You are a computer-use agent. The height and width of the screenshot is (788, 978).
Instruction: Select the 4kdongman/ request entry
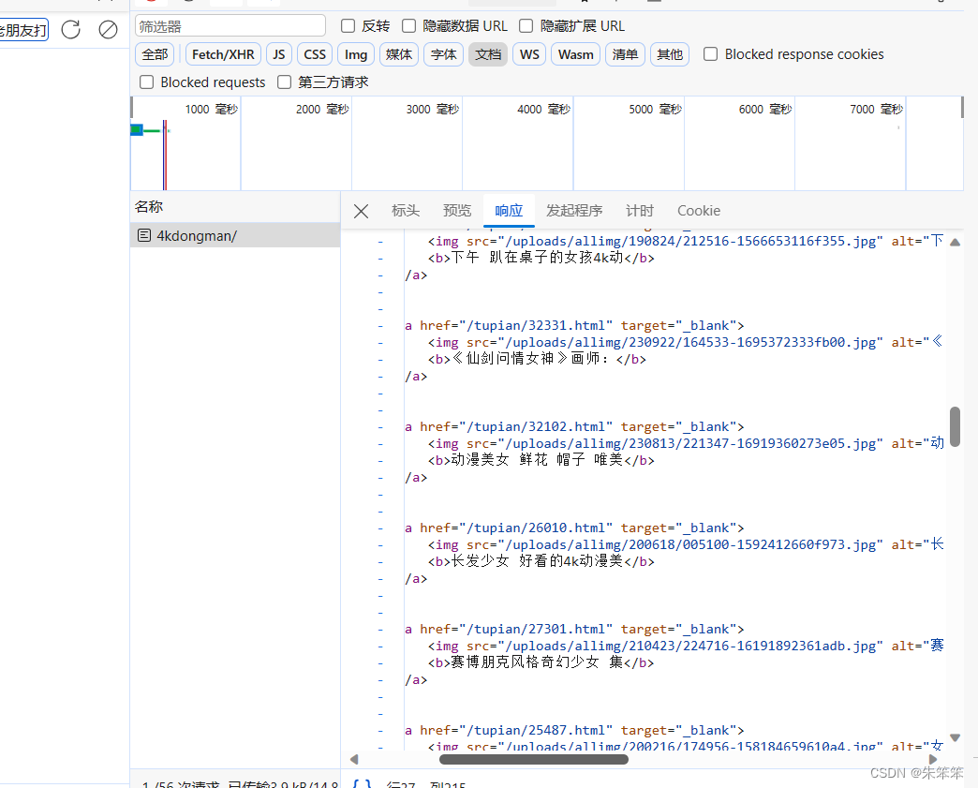coord(197,235)
